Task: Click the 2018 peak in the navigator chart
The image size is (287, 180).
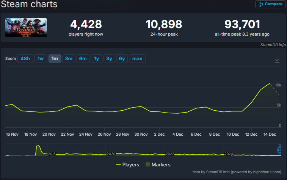Action: tap(38, 146)
